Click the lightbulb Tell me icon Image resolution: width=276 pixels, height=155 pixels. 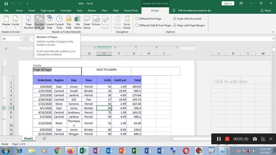[x=174, y=10]
